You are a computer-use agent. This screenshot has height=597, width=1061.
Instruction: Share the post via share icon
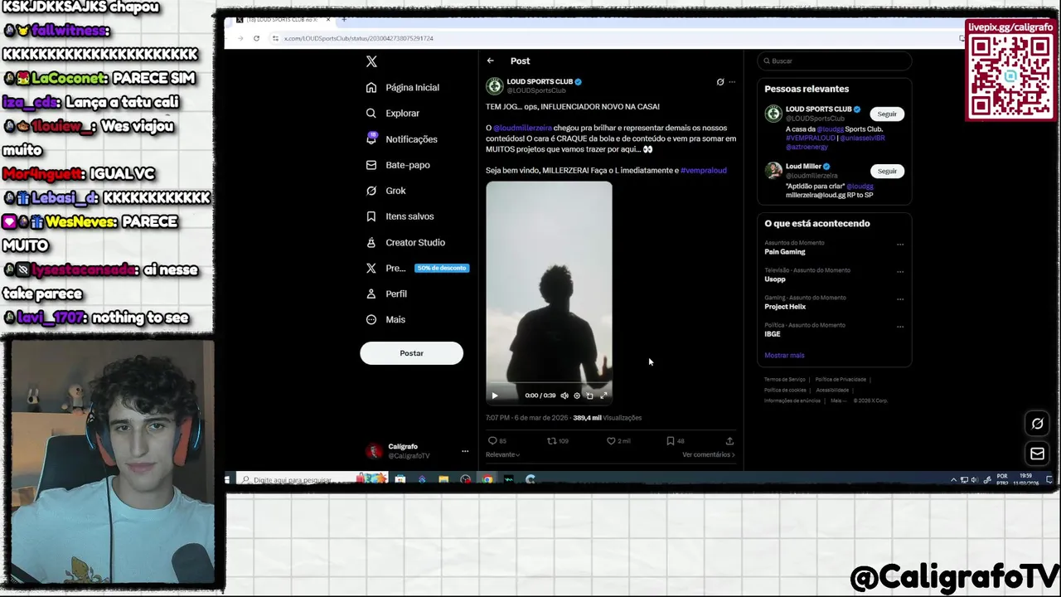(x=729, y=441)
